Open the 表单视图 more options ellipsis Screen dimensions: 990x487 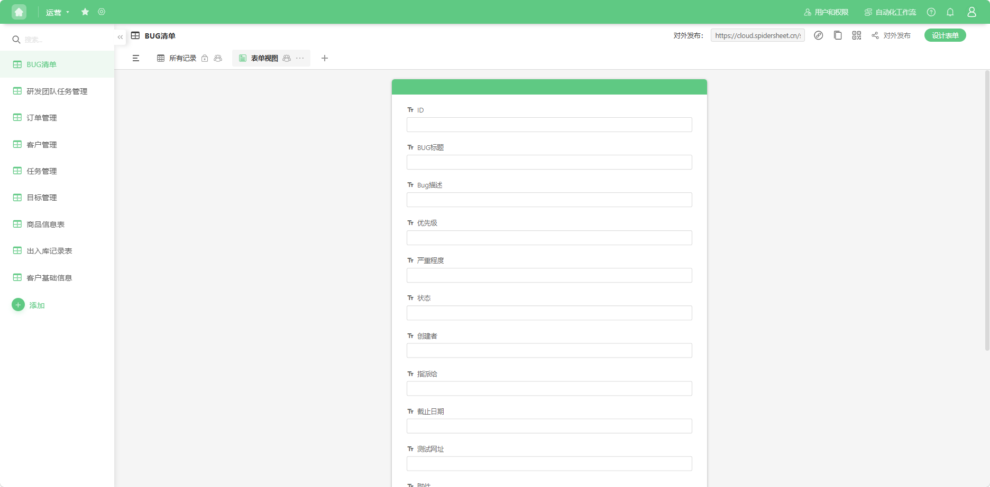click(x=300, y=58)
